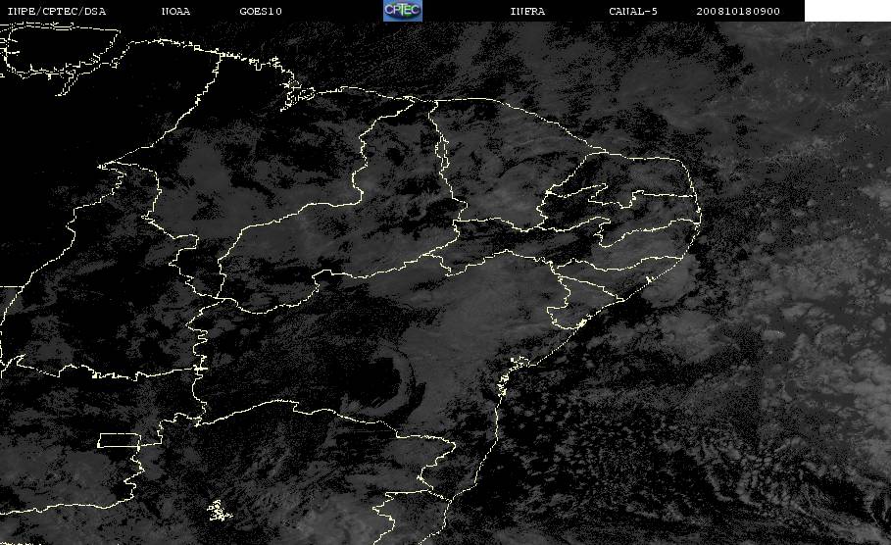The width and height of the screenshot is (891, 545).
Task: Click the CPTEC logo in header
Action: coord(403,10)
